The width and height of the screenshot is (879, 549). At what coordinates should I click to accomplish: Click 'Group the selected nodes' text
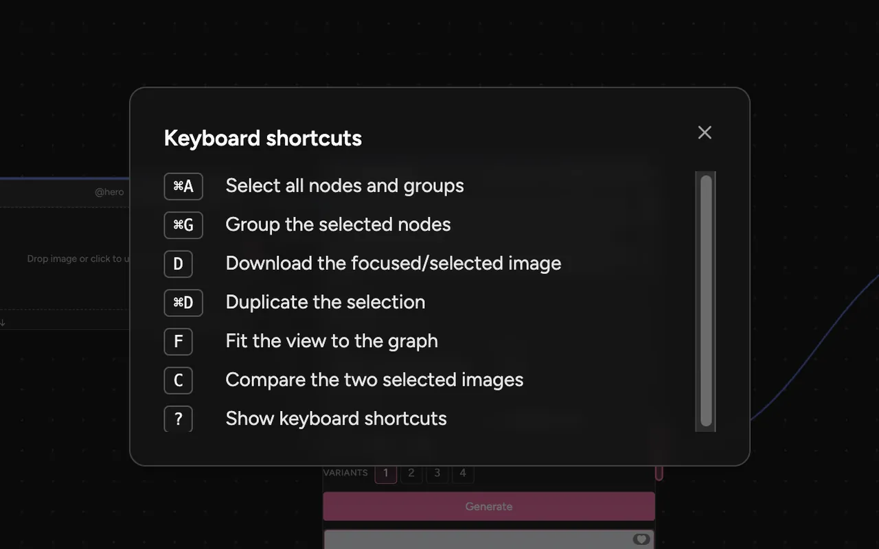[338, 225]
